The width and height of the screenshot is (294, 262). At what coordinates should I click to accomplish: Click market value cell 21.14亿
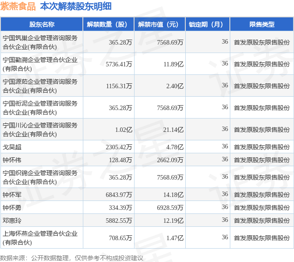(173, 130)
